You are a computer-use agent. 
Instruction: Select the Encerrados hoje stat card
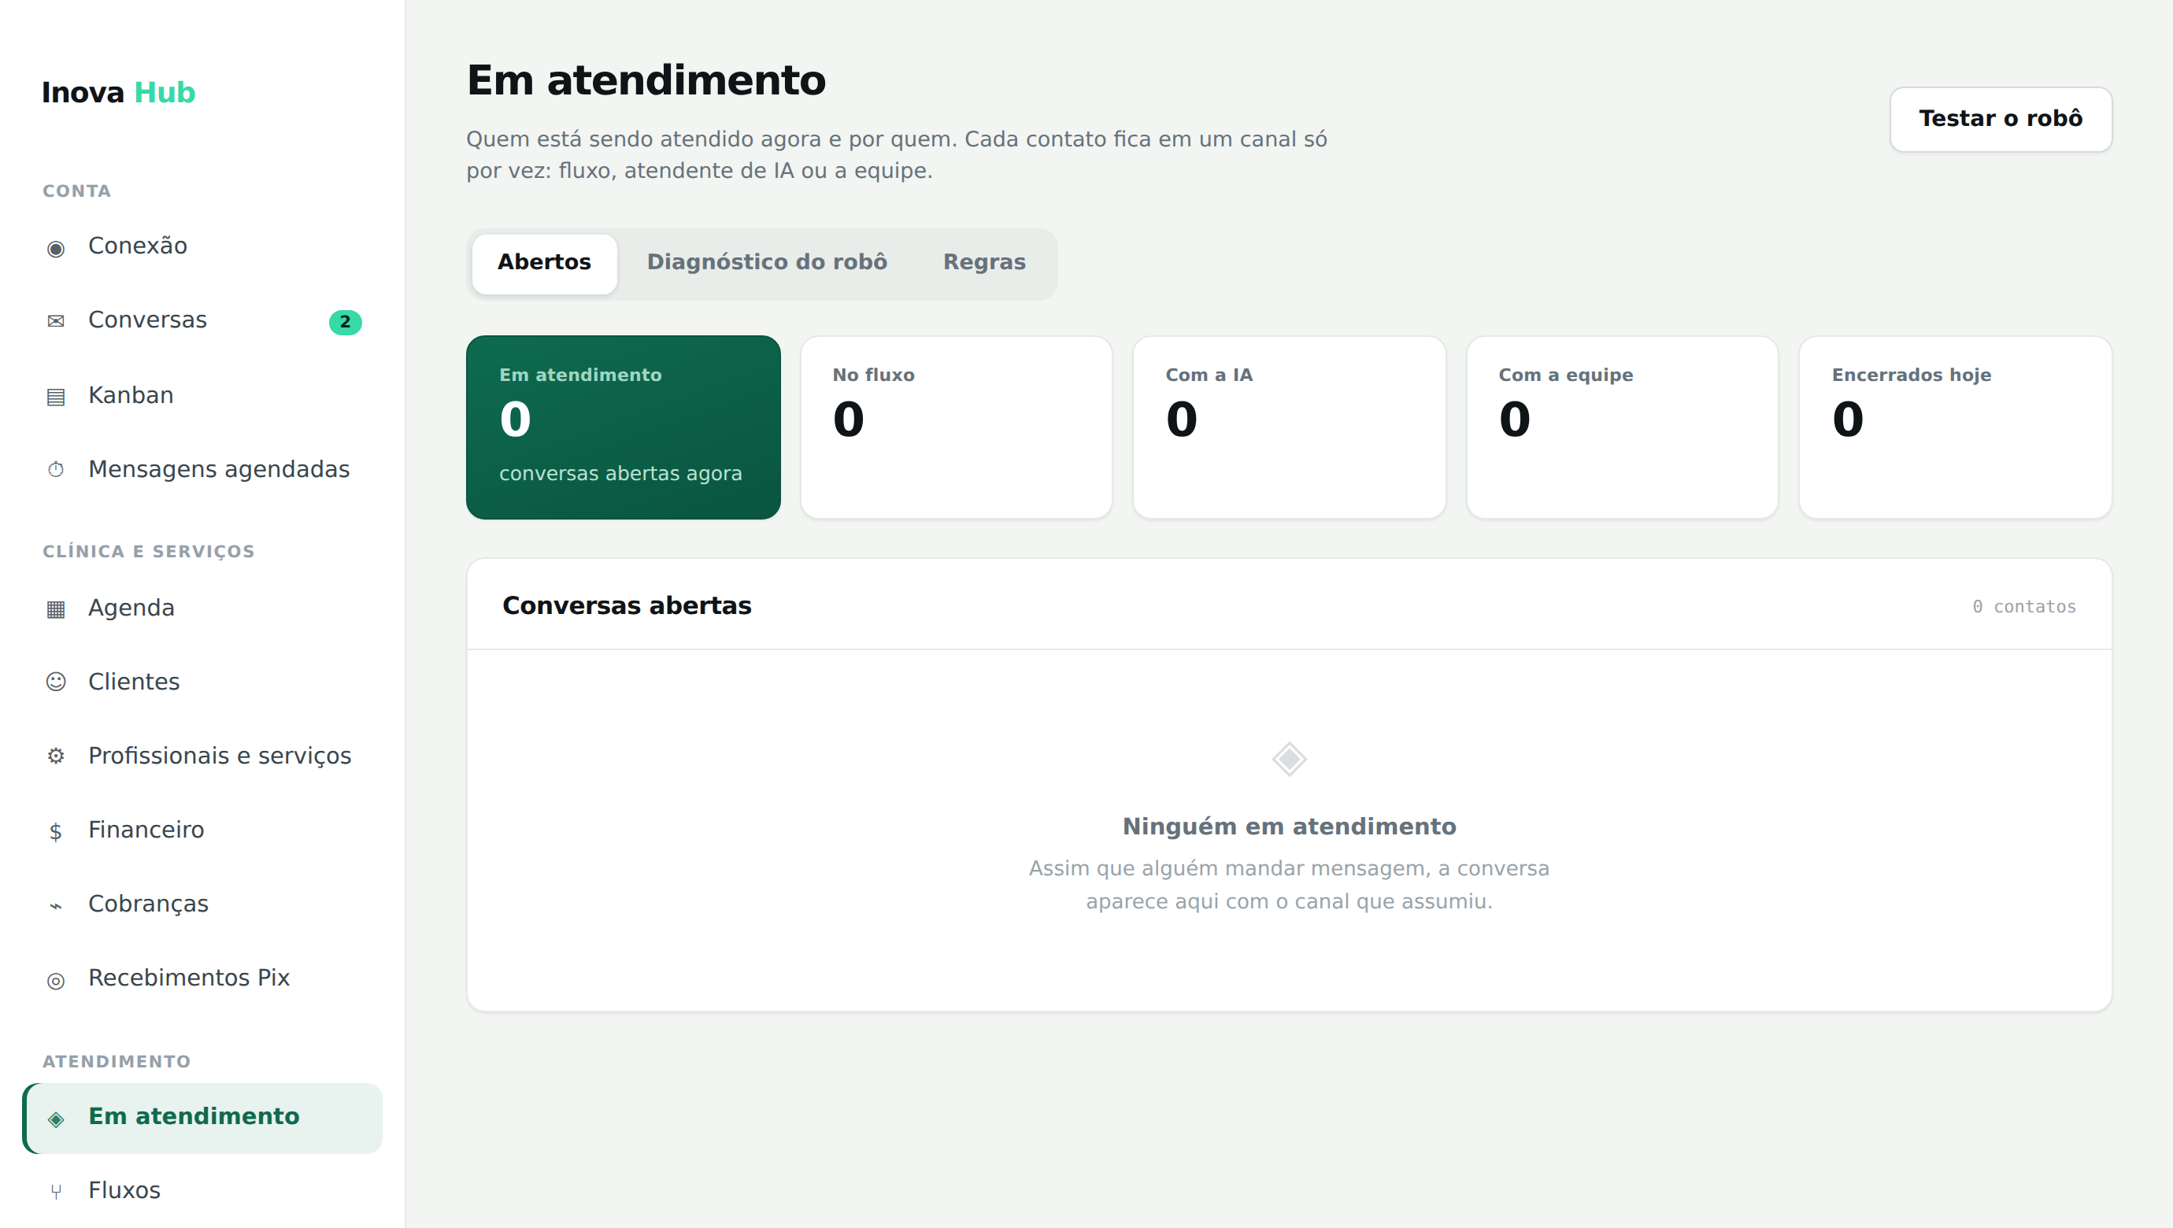[1956, 427]
